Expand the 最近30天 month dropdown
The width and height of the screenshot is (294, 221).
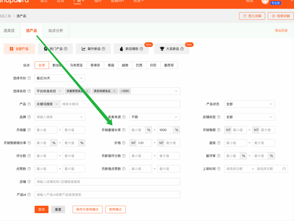(x=60, y=78)
